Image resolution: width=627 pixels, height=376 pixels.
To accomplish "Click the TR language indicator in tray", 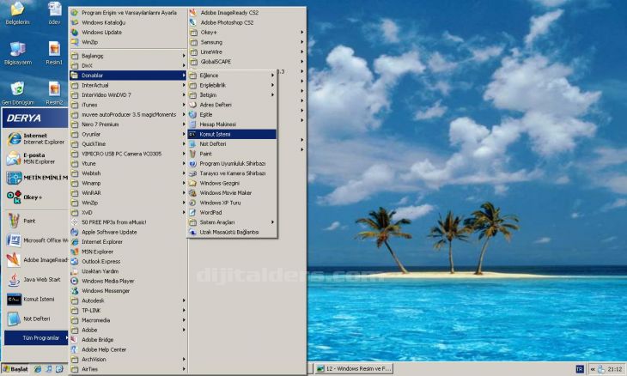I will (580, 369).
